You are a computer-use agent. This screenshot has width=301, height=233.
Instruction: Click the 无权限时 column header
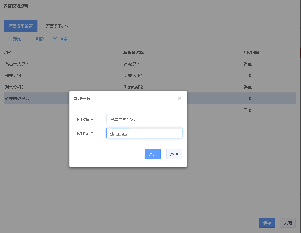coord(251,53)
